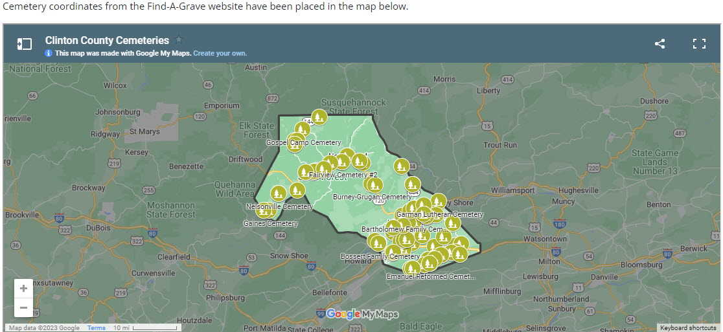Screen dimensions: 723x332
Task: View the map in fullscreen mode
Action: tap(698, 44)
